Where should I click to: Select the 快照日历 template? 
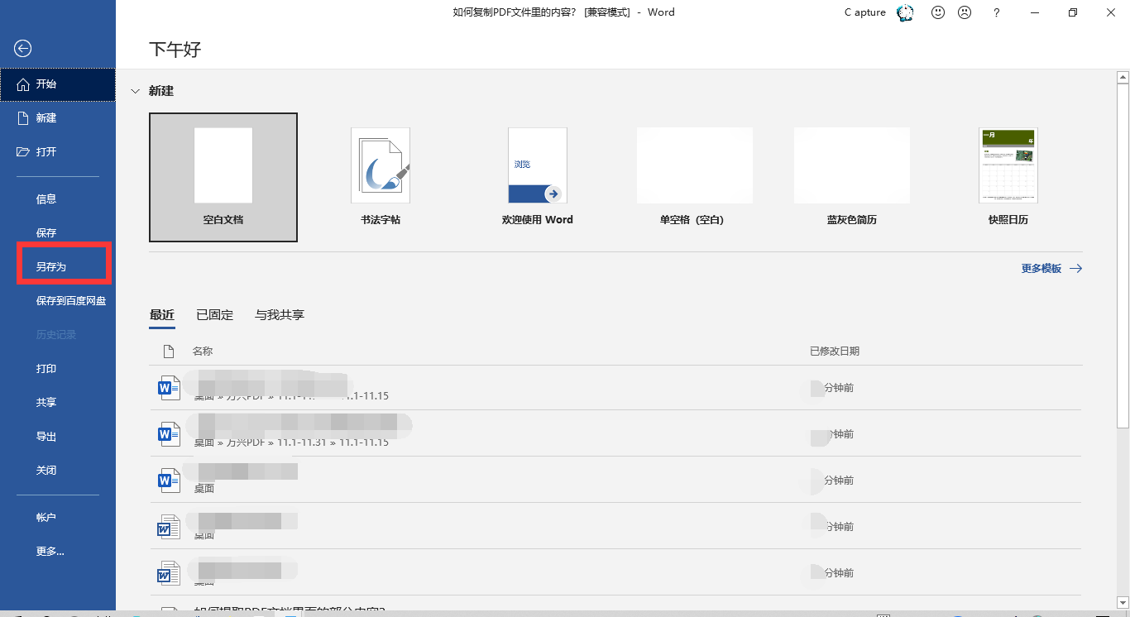[1008, 177]
